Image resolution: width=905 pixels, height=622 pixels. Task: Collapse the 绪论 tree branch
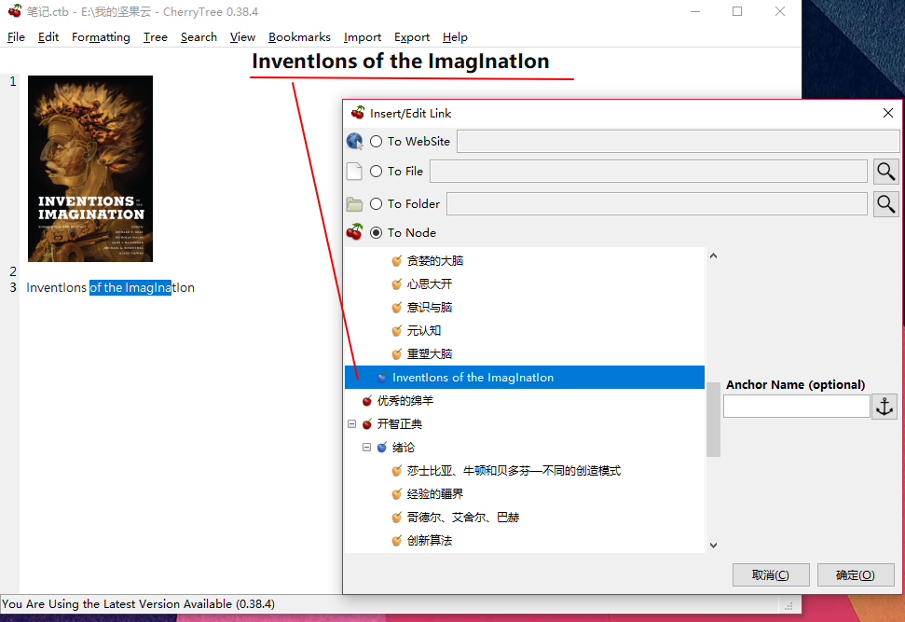point(366,447)
